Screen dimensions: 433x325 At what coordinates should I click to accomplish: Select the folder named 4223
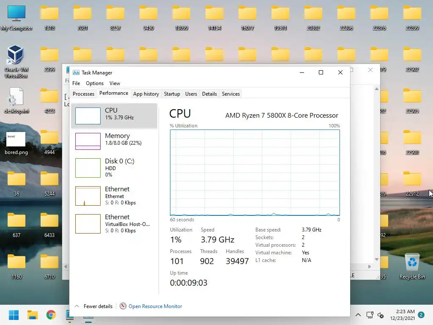coord(49,101)
